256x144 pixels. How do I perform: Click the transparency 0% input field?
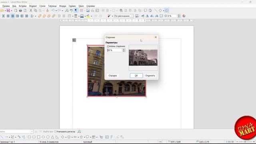(x=172, y=16)
